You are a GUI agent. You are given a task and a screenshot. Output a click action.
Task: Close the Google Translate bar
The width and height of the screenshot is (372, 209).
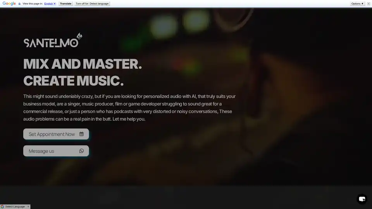click(x=369, y=3)
